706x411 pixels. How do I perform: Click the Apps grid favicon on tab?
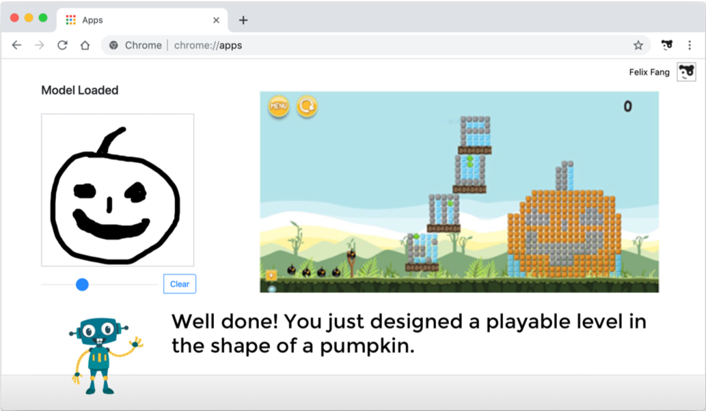tap(70, 20)
